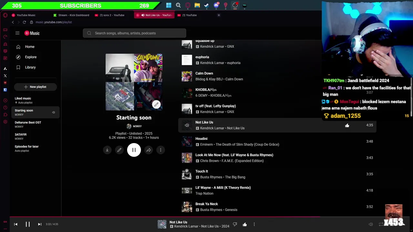Viewport: 413px width, 232px height.
Task: Open Opera sidebar settings gear
Action: 5,122
